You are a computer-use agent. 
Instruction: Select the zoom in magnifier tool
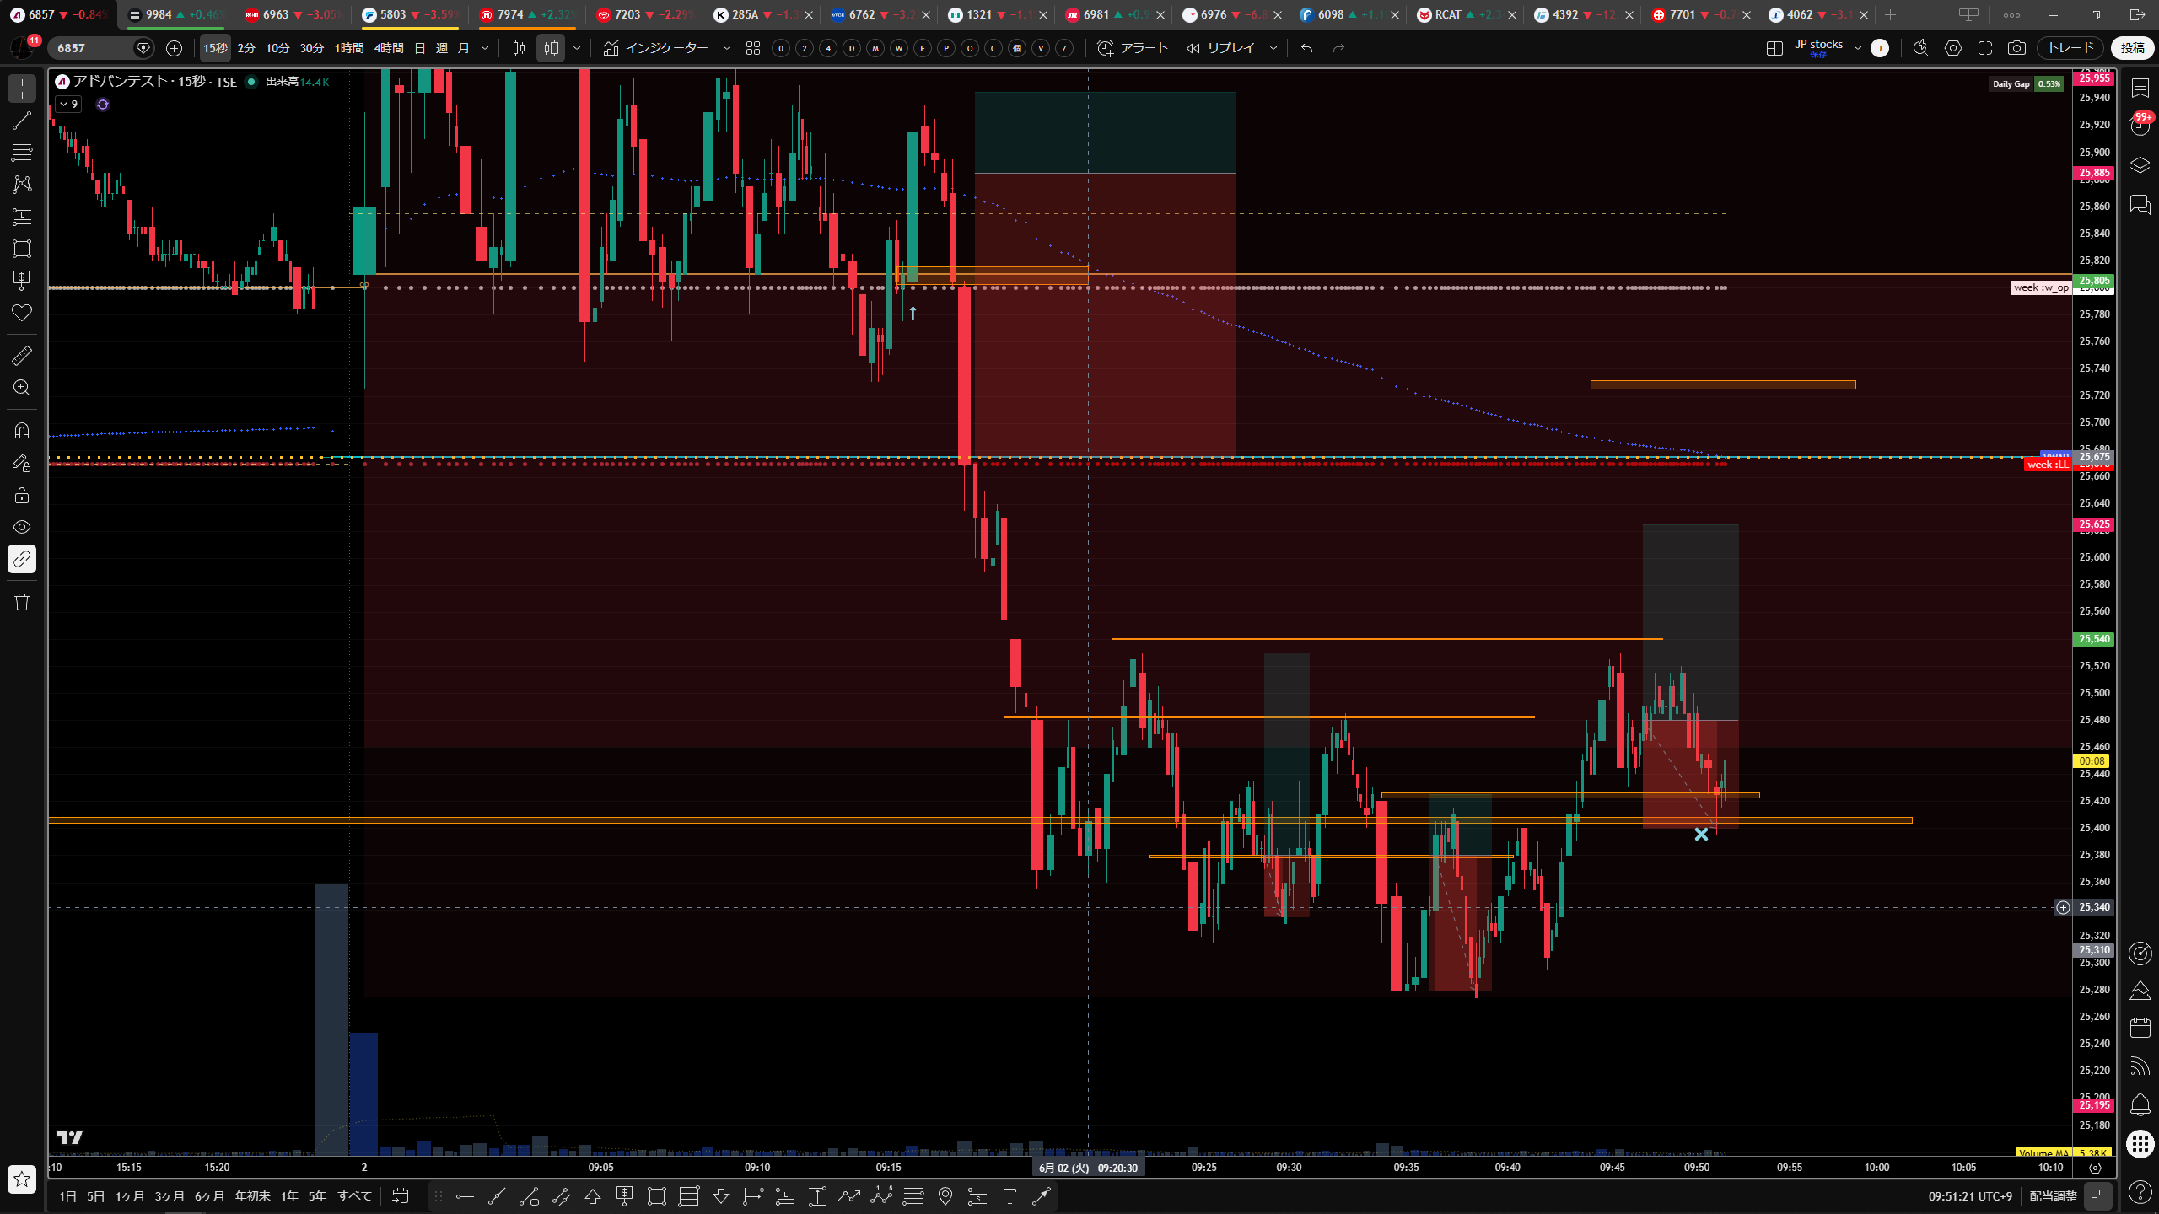tap(22, 388)
